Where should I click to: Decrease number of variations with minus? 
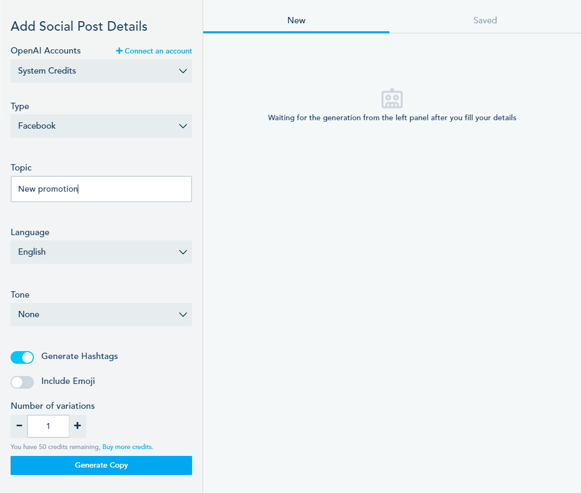19,426
